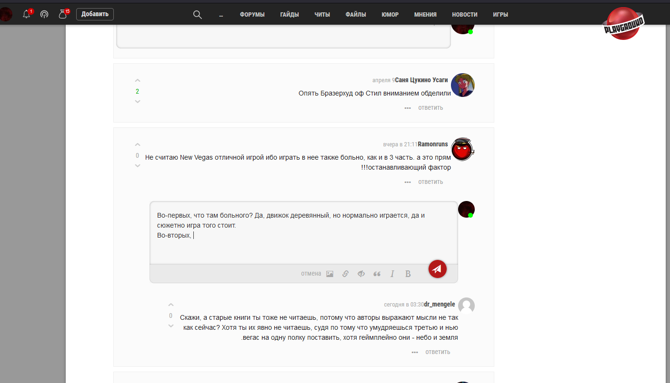This screenshot has height=383, width=670.
Task: Click the comment text starting "Не считаю New Vegas"
Action: (x=298, y=162)
